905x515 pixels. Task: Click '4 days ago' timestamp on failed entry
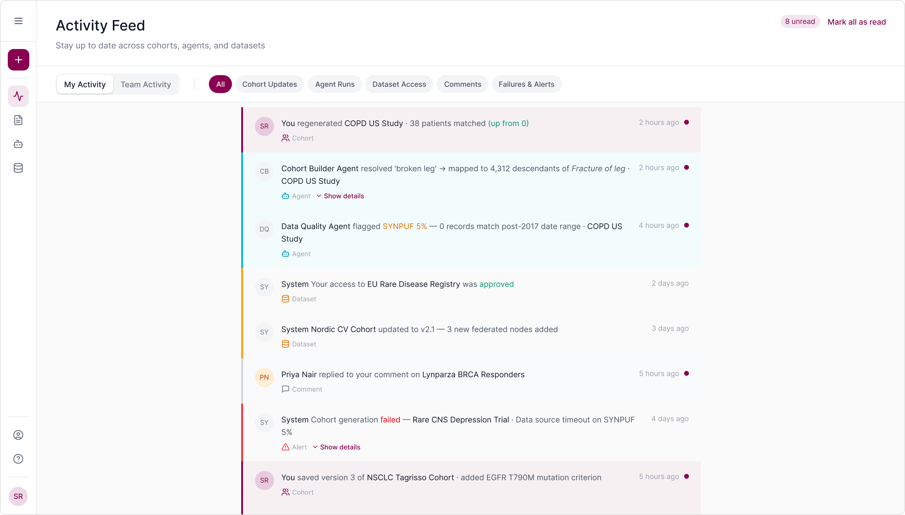tap(670, 419)
